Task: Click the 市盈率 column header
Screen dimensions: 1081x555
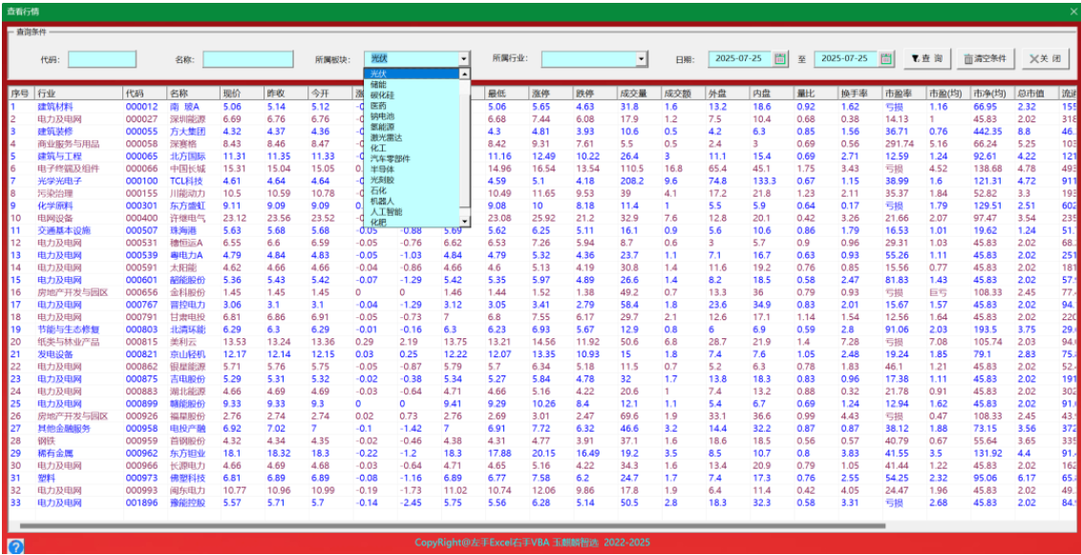Action: pos(904,93)
